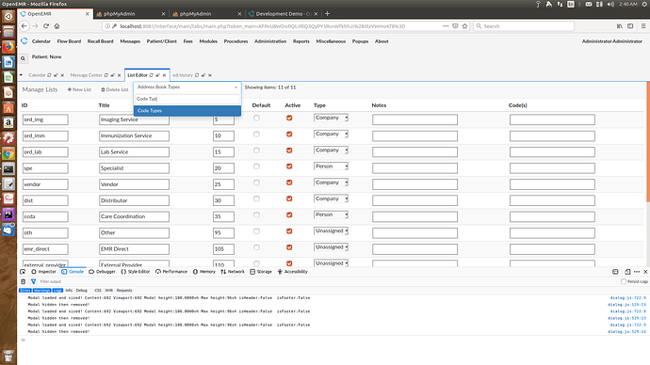Open Amazon from Ubuntu dock
The width and height of the screenshot is (650, 365).
[8, 122]
